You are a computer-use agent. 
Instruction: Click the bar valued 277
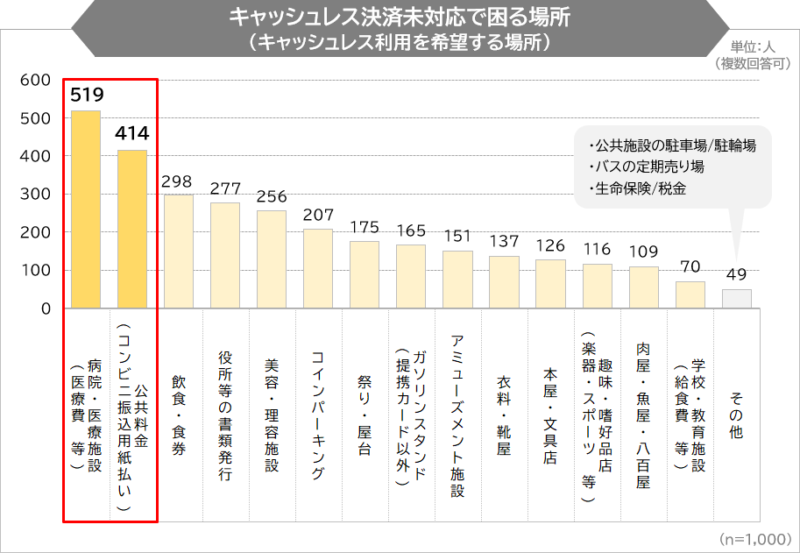225,256
